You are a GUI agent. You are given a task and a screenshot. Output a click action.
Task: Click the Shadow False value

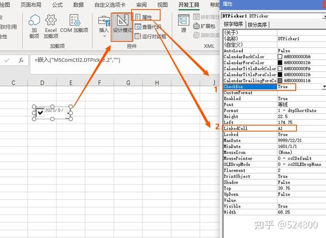point(284,182)
